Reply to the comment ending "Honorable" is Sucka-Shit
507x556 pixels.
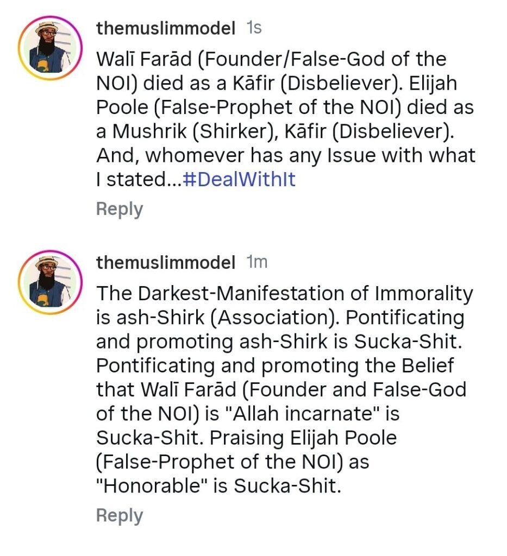click(x=120, y=515)
